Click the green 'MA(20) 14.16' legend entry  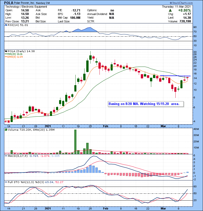pos(13,54)
